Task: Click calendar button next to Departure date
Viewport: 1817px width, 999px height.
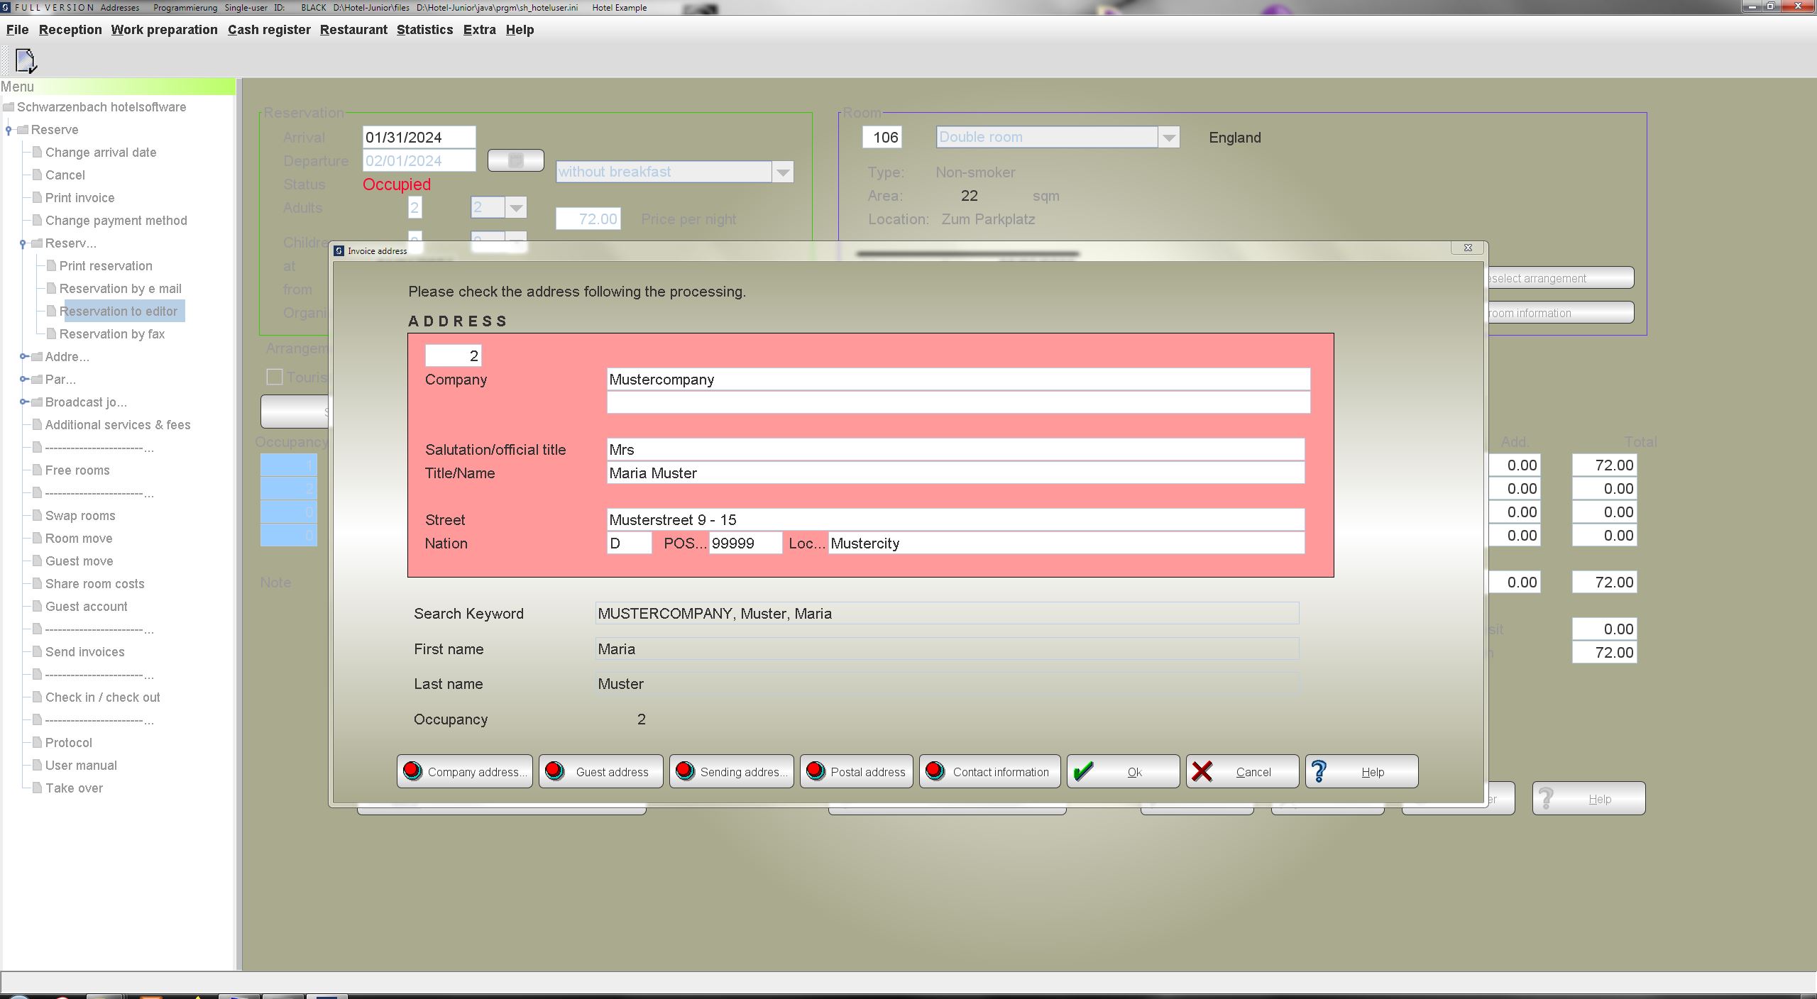Action: tap(516, 160)
